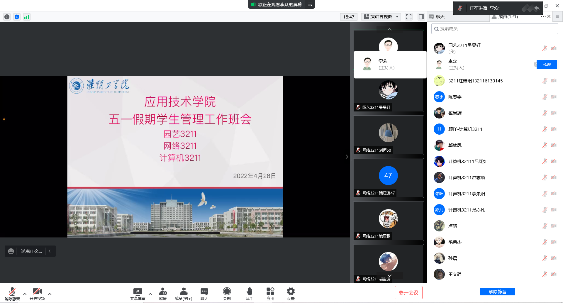Open audio options arrow beside unmute
The height and width of the screenshot is (303, 563).
coord(25,294)
